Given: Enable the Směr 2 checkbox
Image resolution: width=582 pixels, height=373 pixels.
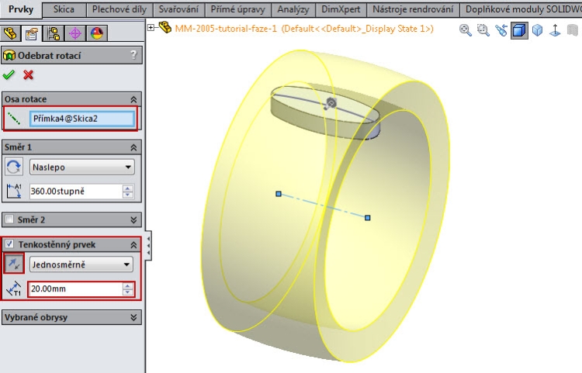Looking at the screenshot, I should click(x=9, y=219).
